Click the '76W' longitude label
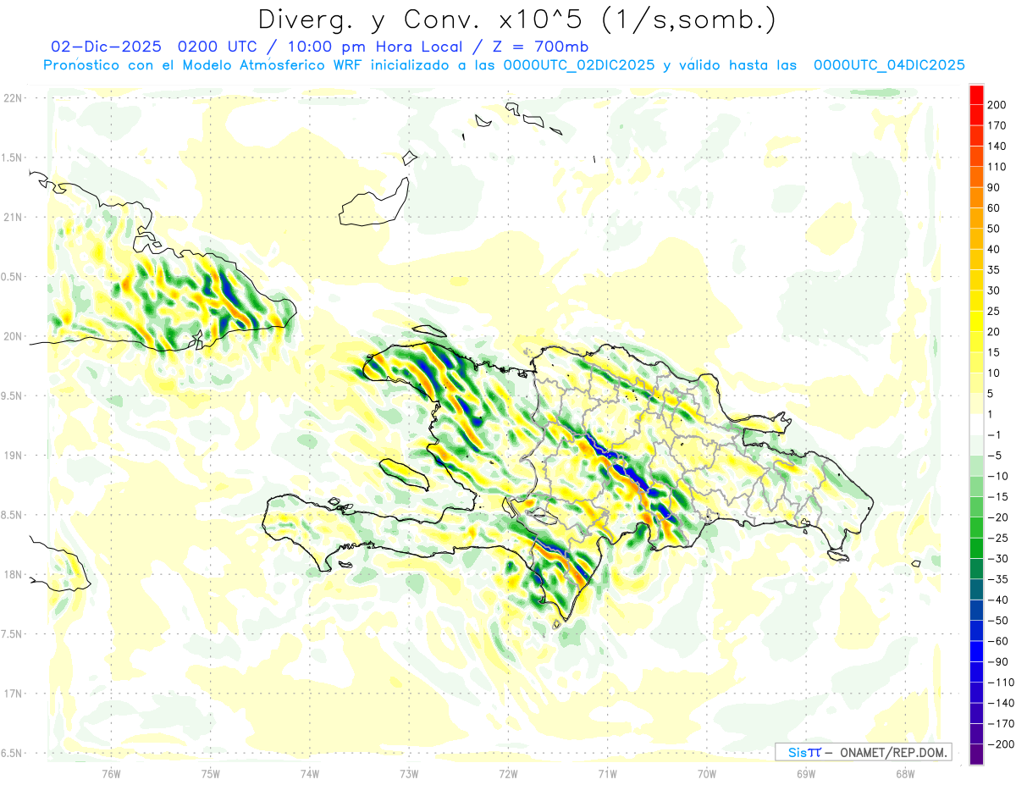This screenshot has height=785, width=1016. coord(111,774)
